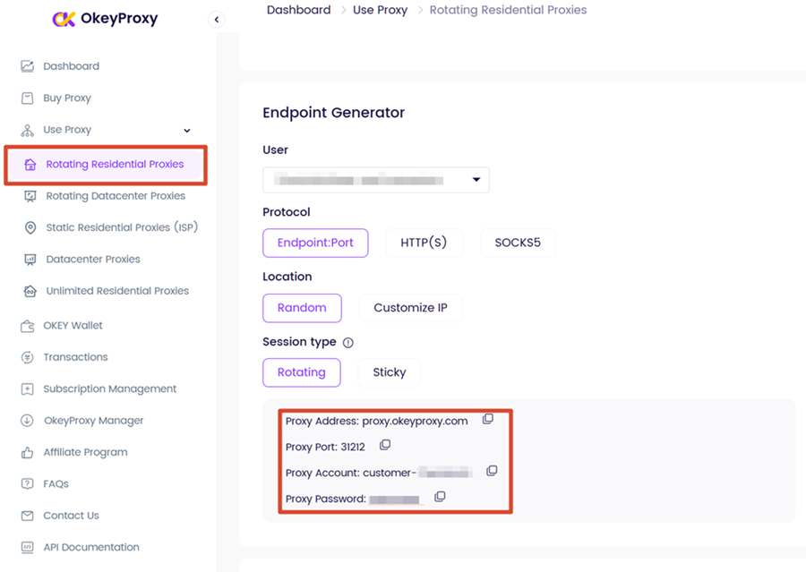Collapse the sidebar with the arrow button

click(217, 20)
